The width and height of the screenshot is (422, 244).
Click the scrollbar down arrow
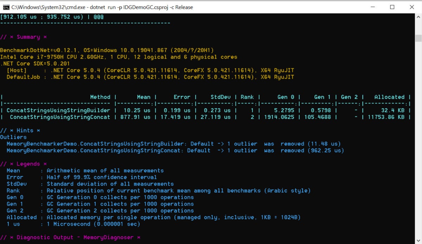(x=418, y=240)
